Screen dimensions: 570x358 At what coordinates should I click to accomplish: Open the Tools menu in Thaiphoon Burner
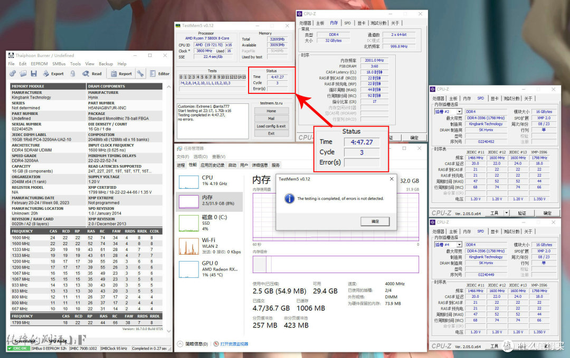(x=75, y=64)
